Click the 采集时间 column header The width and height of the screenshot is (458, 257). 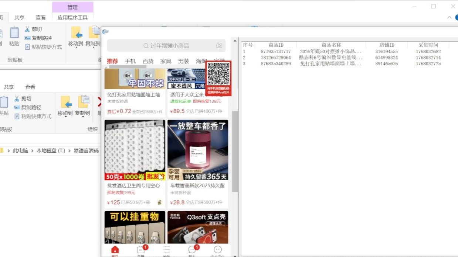click(x=428, y=45)
